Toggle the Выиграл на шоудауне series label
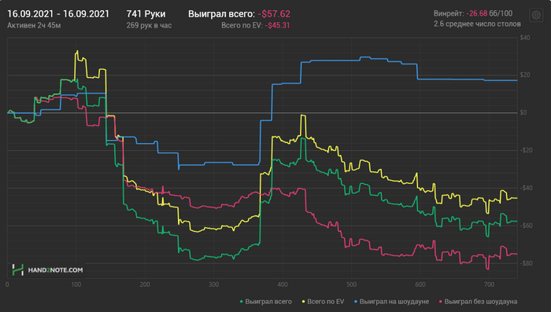This screenshot has width=551, height=312. click(394, 302)
